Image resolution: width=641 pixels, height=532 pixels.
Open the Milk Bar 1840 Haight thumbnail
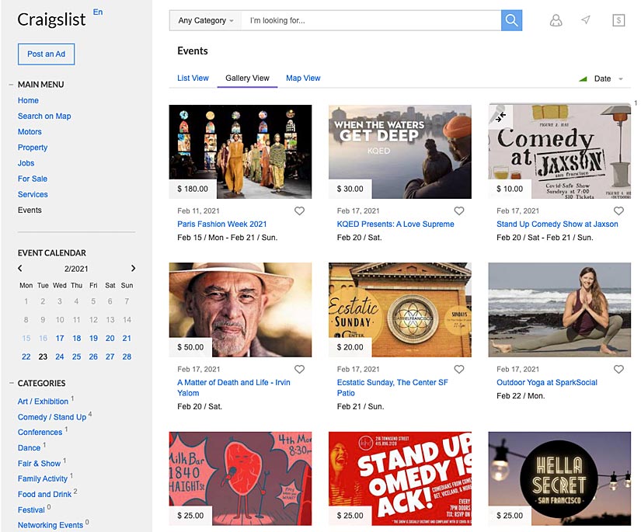point(240,478)
